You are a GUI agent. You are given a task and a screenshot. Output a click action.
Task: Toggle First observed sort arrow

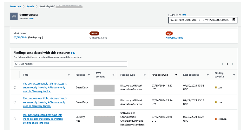176,75
